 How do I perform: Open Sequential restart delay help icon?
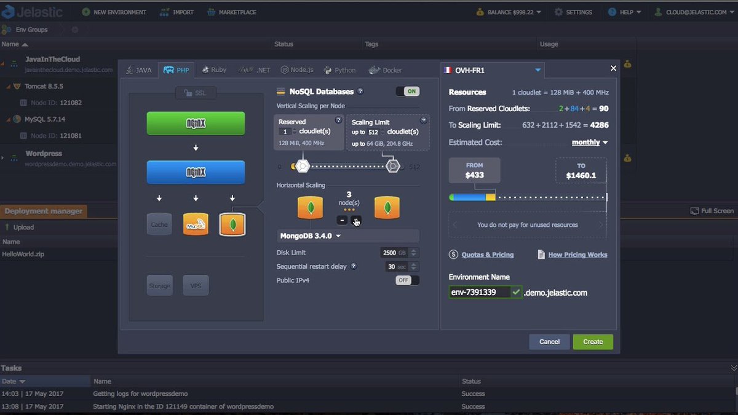pyautogui.click(x=353, y=267)
